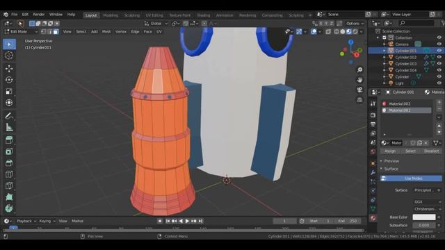Open the Playback dropdown

coord(26,221)
